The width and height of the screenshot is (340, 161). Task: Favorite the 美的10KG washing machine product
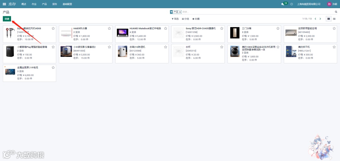(278, 47)
